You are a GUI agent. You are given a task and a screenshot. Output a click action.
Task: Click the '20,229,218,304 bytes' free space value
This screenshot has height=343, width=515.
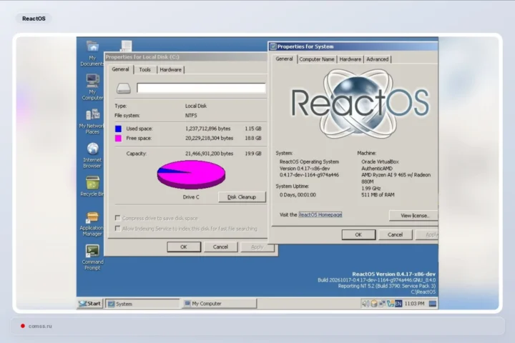click(209, 138)
